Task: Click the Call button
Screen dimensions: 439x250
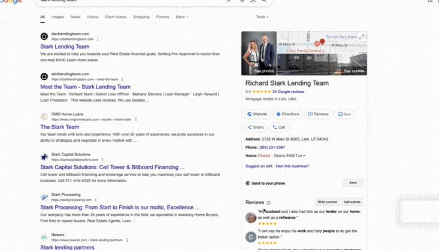Action: [279, 127]
